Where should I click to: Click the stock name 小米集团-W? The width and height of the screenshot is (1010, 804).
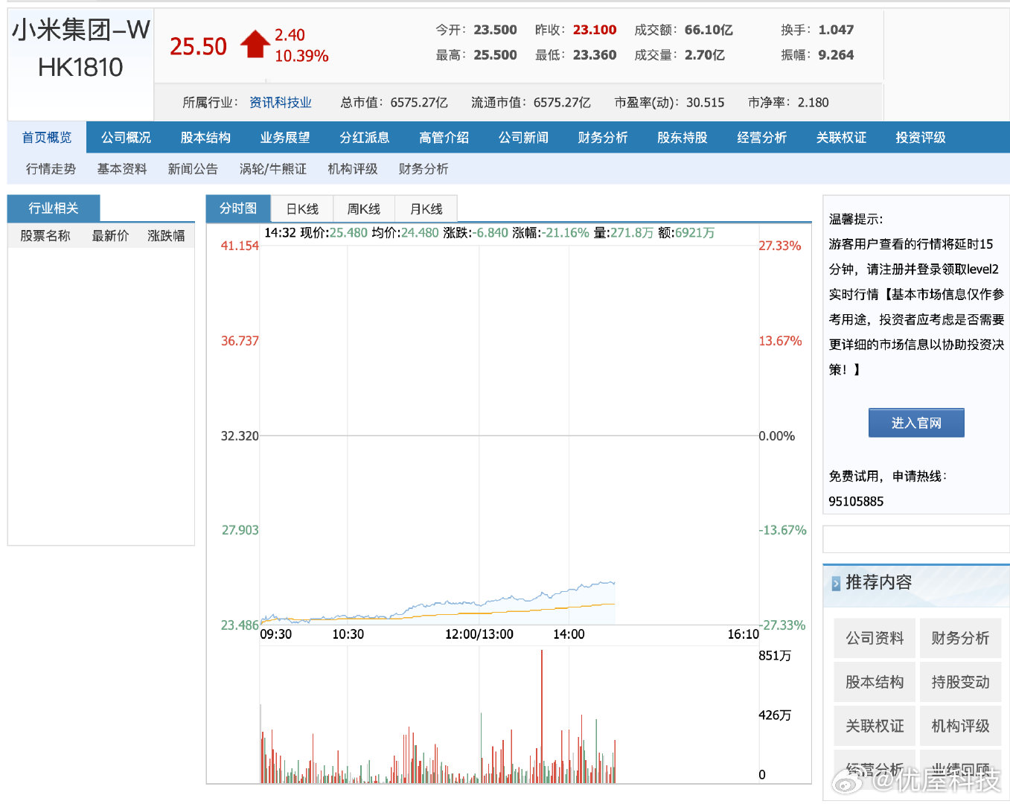[80, 30]
